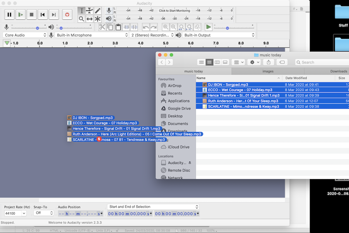Select DJ IBON - Sorgpad.mp3 in Finder list
This screenshot has width=349, height=233.
pos(273,85)
